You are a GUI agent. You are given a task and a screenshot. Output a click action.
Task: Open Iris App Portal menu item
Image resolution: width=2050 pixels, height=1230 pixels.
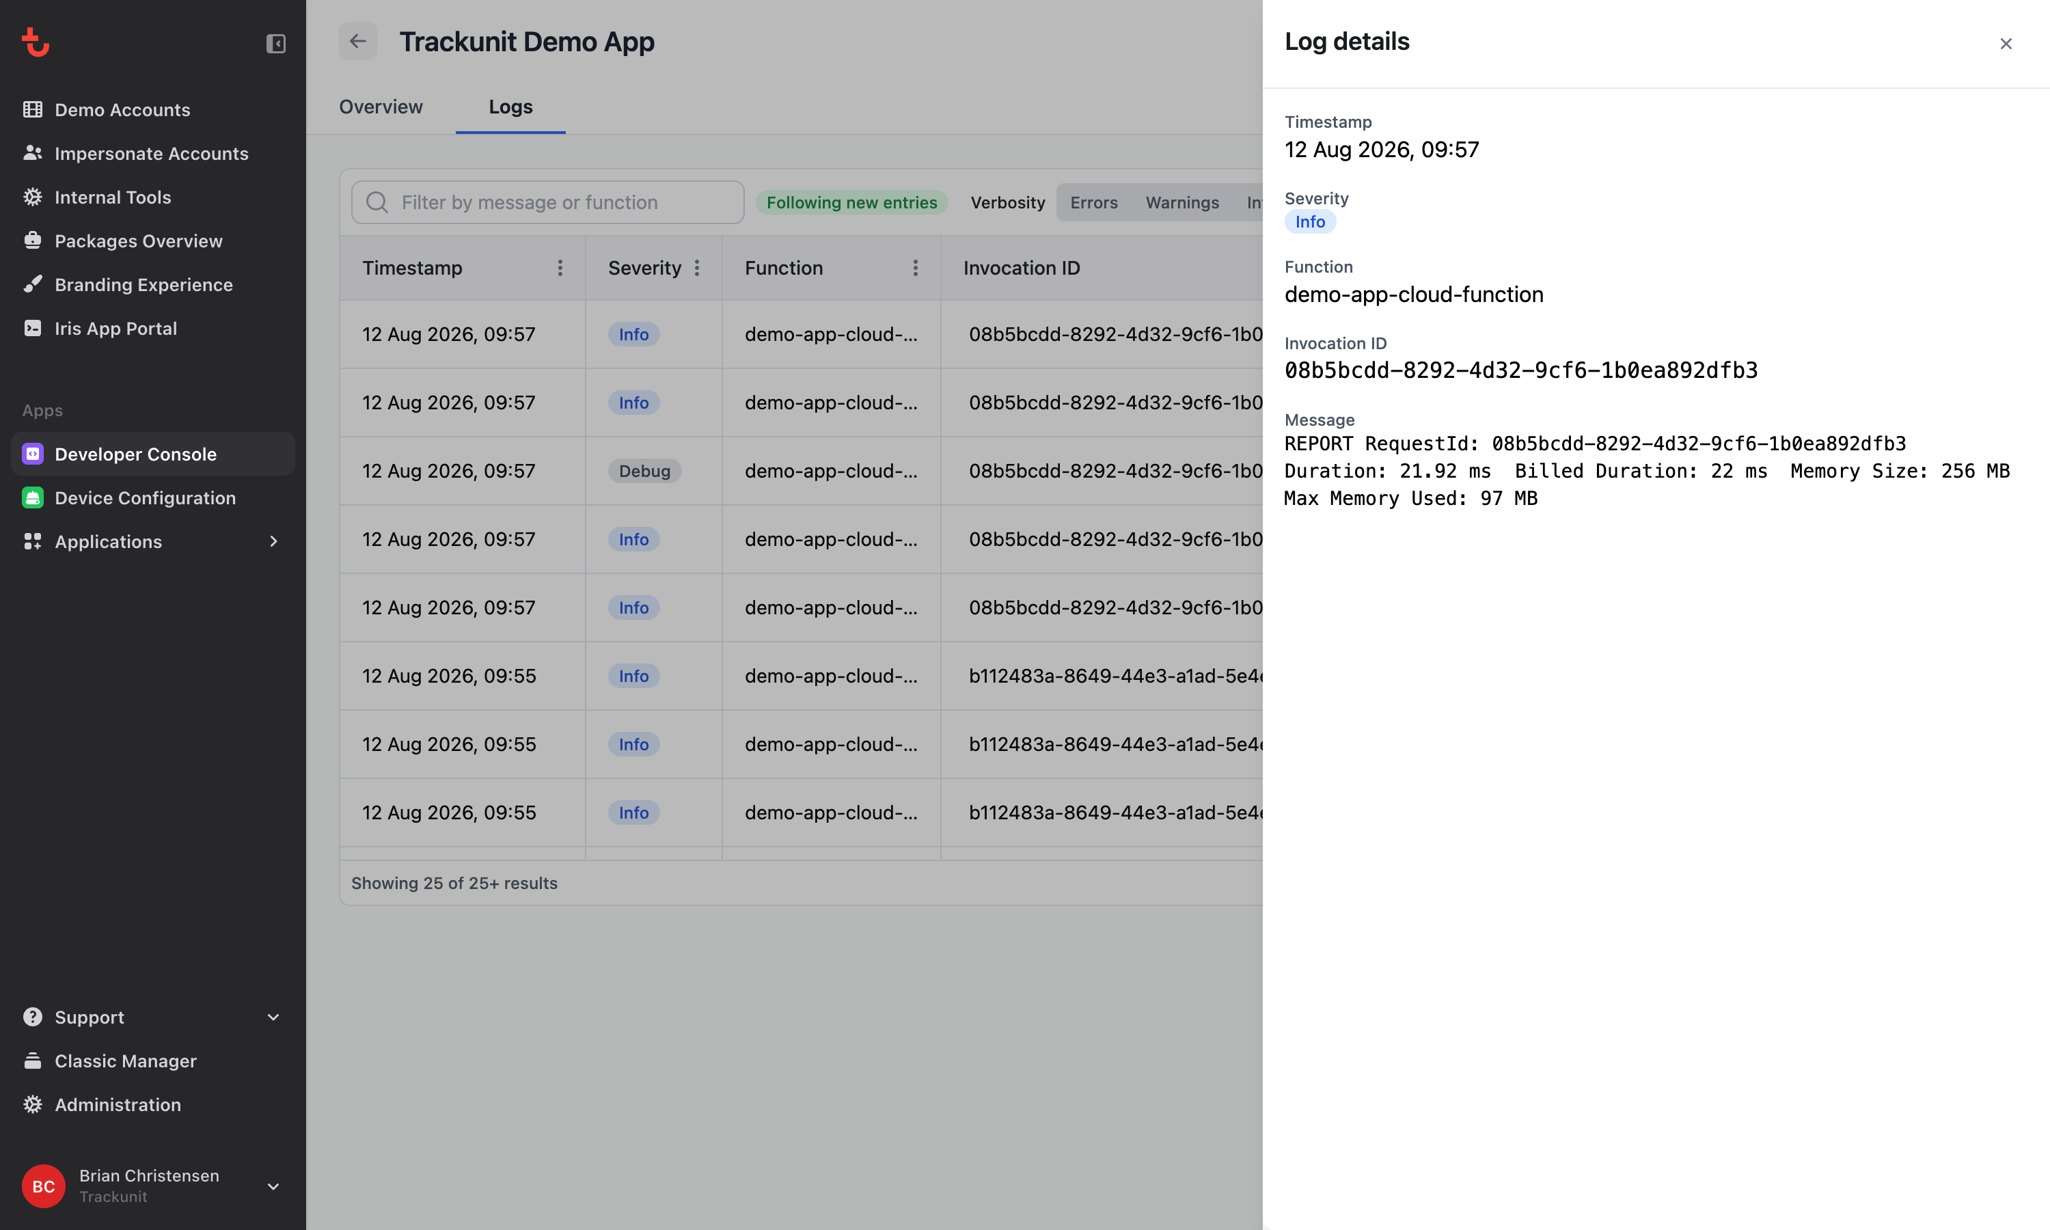pos(153,328)
